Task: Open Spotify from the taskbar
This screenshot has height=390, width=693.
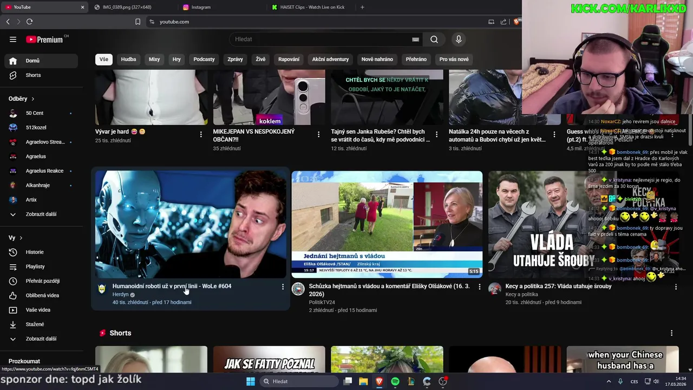Action: tap(395, 381)
